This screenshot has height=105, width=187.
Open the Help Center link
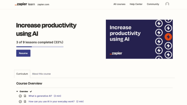(x=136, y=4)
